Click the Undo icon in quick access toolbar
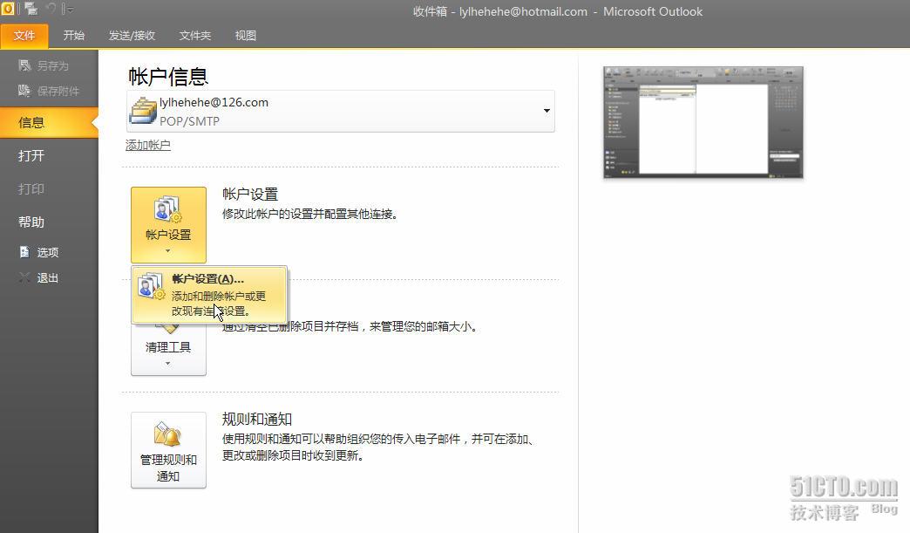The image size is (910, 533). click(x=51, y=9)
